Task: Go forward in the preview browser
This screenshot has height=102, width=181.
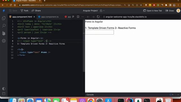Action: [93, 17]
